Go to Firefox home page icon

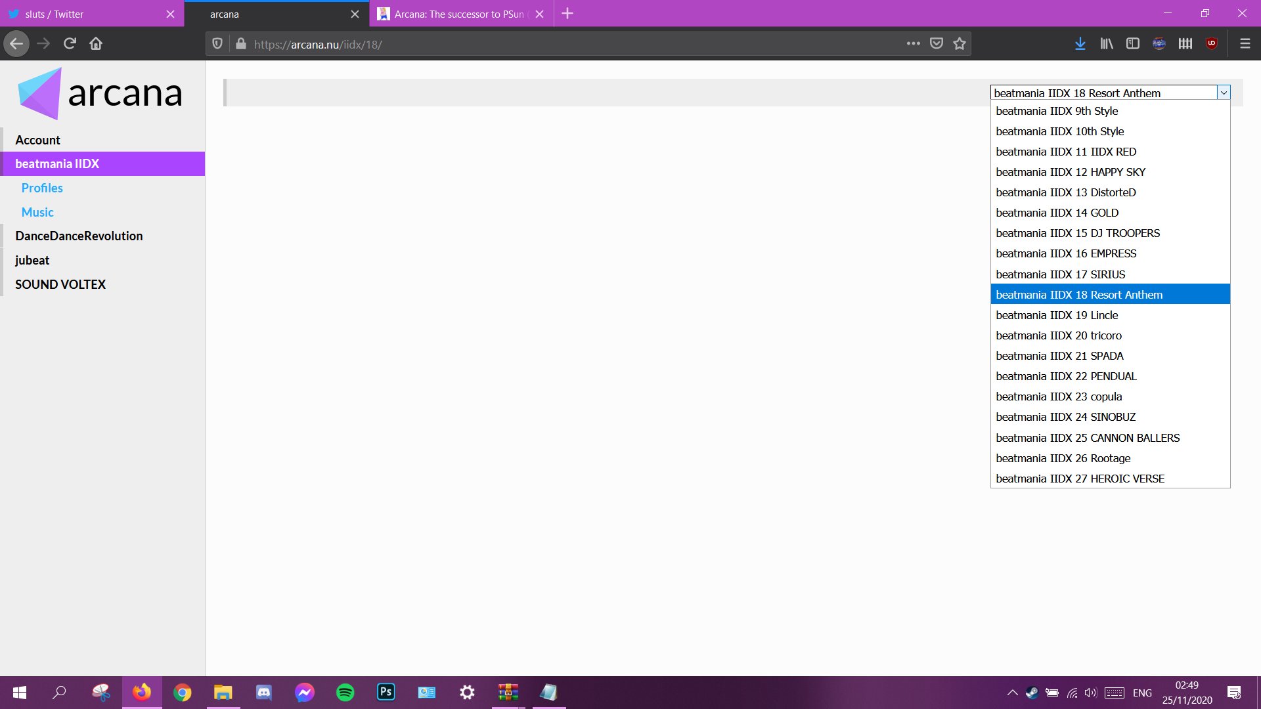click(96, 44)
